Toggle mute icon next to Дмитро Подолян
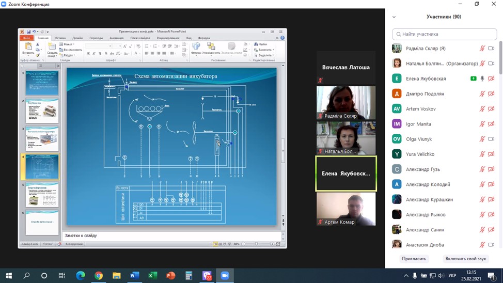Image resolution: width=503 pixels, height=283 pixels. (x=482, y=94)
